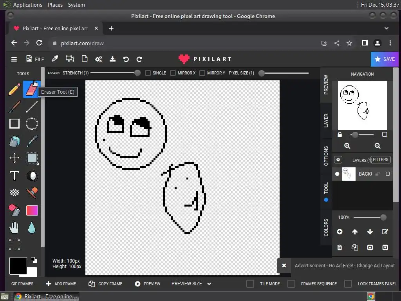
Task: Click the resize canvas toolbar icon
Action: tap(70, 59)
